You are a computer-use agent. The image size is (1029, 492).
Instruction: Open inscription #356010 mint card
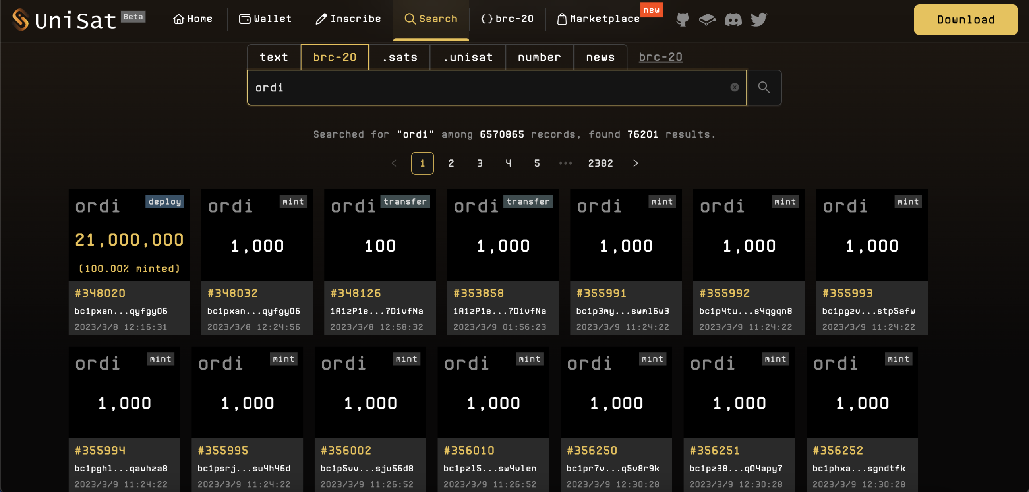(x=493, y=419)
